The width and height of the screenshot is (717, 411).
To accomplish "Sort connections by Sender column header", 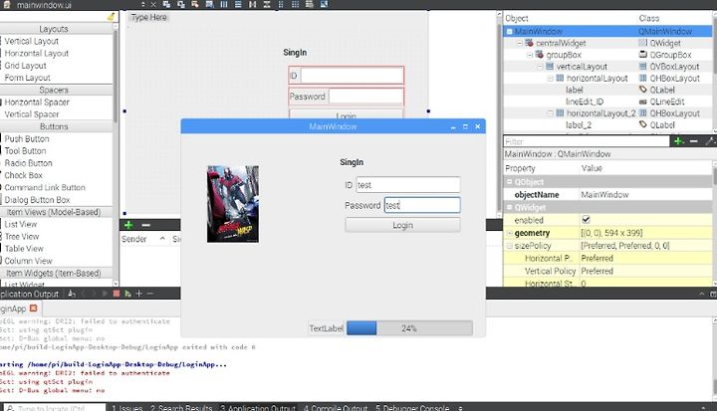I will point(134,239).
